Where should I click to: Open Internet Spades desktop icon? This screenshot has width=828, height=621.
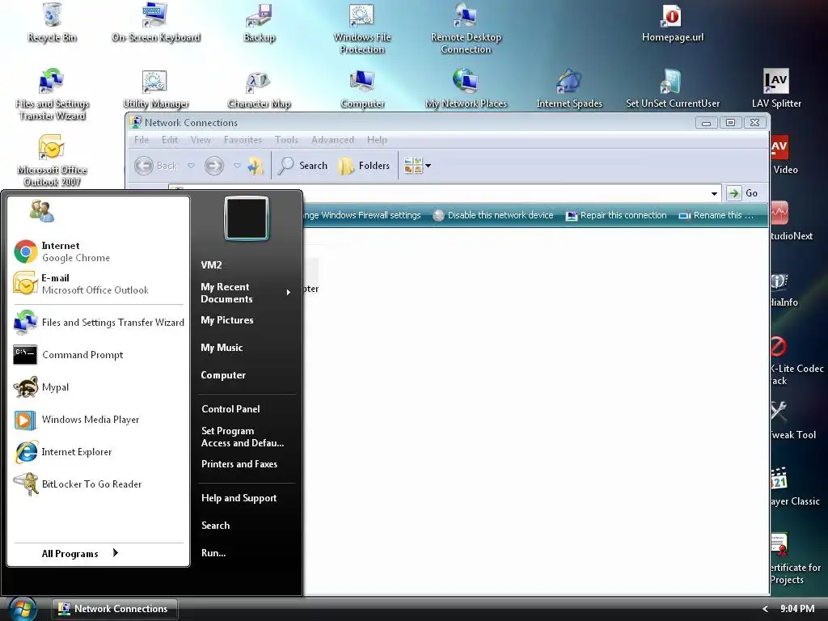click(568, 89)
